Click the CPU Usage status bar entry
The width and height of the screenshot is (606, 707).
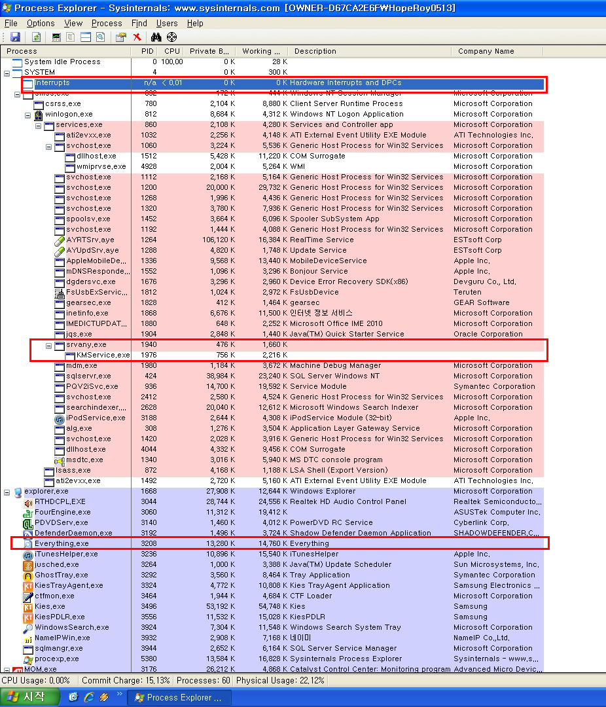pyautogui.click(x=36, y=680)
